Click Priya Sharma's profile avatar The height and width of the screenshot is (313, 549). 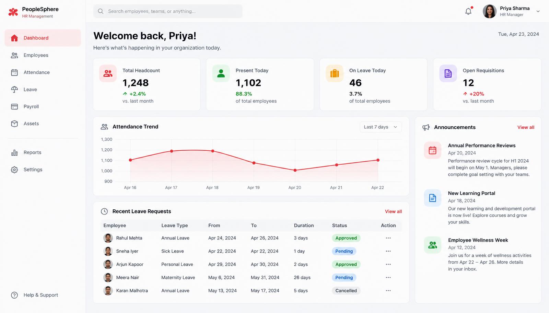coord(490,11)
